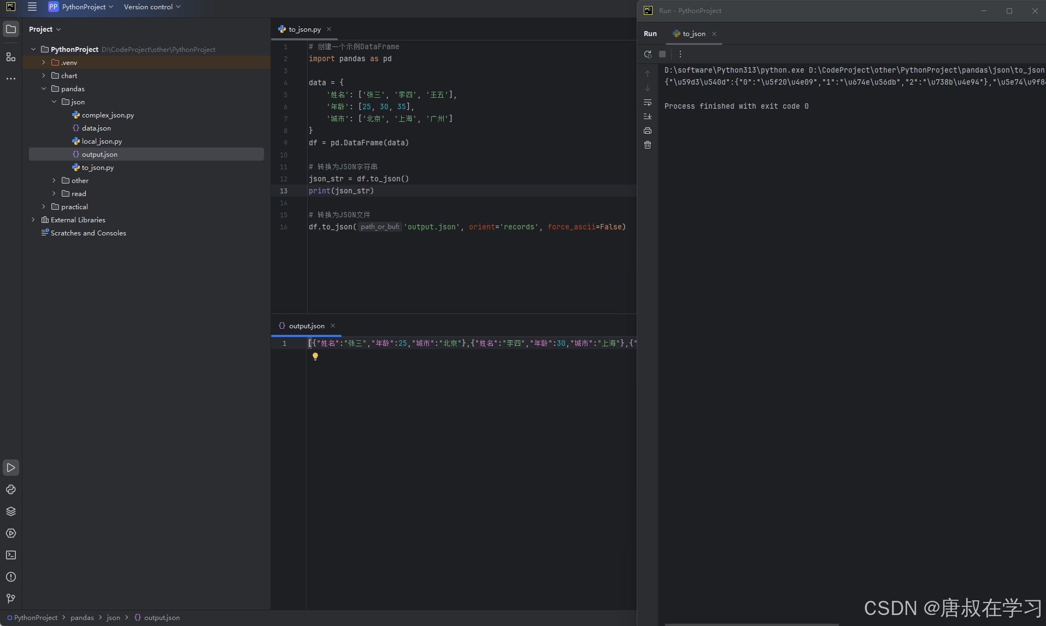Screen dimensions: 1046x626
Task: Print the Run console output
Action: coord(648,131)
